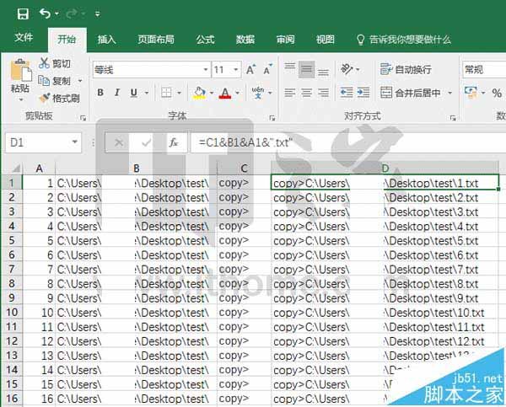Activate the 格式刷 format painter

[59, 98]
